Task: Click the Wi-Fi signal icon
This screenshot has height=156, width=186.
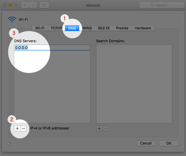Action: click(x=12, y=20)
